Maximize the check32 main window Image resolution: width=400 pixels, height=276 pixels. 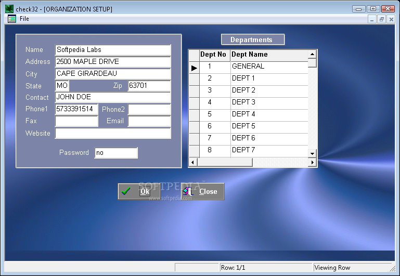[x=373, y=9]
